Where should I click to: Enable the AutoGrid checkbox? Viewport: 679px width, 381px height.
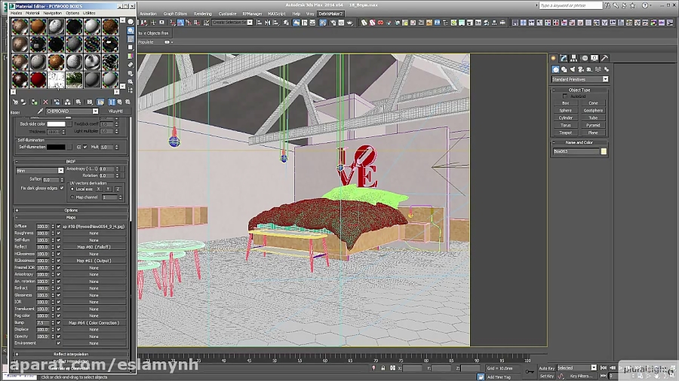(x=565, y=96)
